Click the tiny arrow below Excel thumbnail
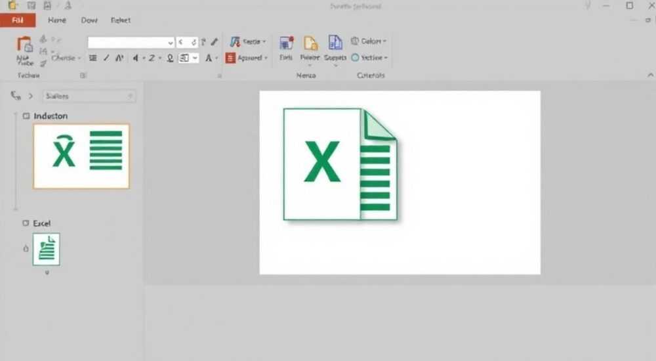 pos(47,272)
